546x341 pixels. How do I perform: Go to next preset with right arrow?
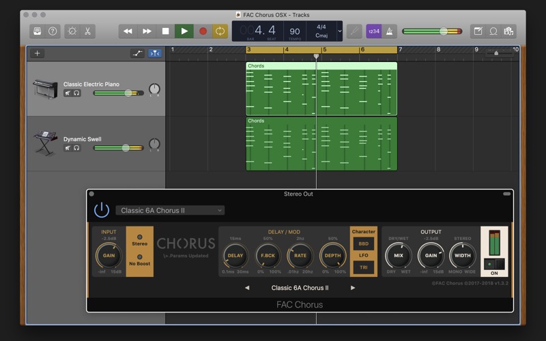pos(353,288)
